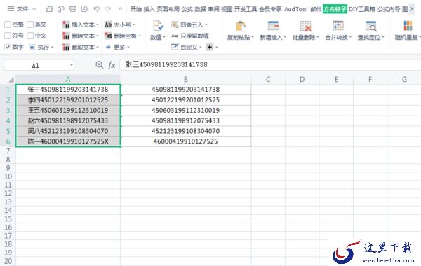This screenshot has width=421, height=266.
Task: Click the 截取文本 icon
Action: coord(66,47)
